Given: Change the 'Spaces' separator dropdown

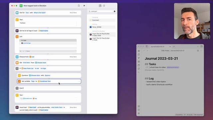Looking at the screenshot, I should 48,75.
